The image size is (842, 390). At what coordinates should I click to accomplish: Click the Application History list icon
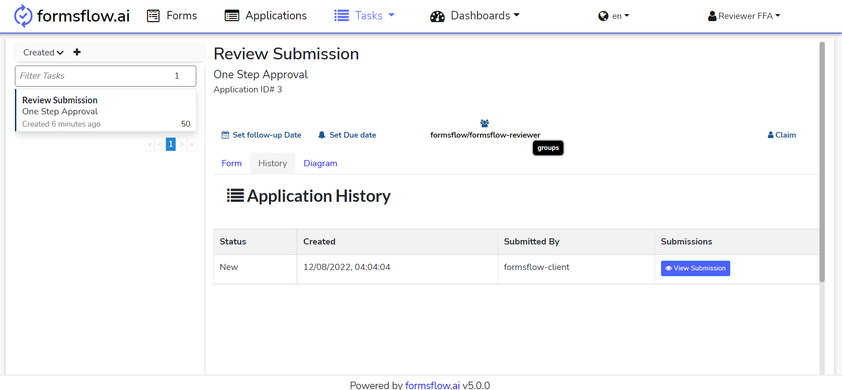click(x=235, y=195)
